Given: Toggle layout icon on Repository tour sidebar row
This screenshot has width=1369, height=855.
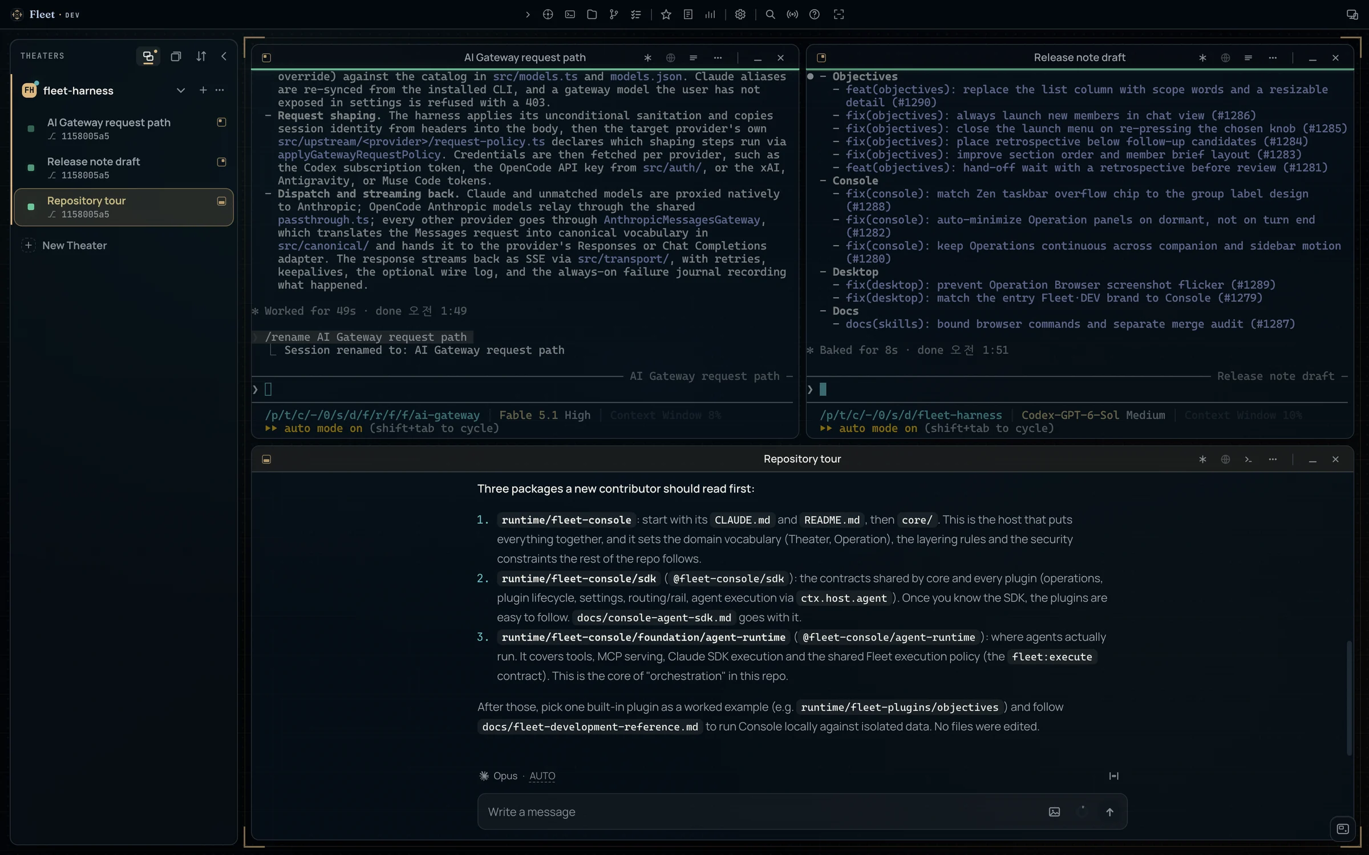Looking at the screenshot, I should [221, 201].
